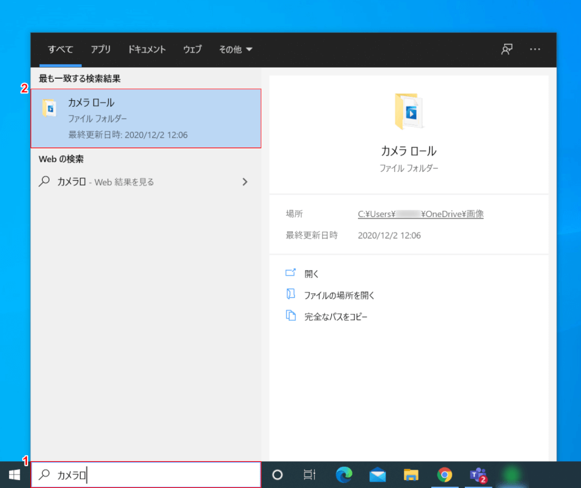Screen dimensions: 581x488
Task: Click ファイルの場所を開く
Action: click(340, 295)
